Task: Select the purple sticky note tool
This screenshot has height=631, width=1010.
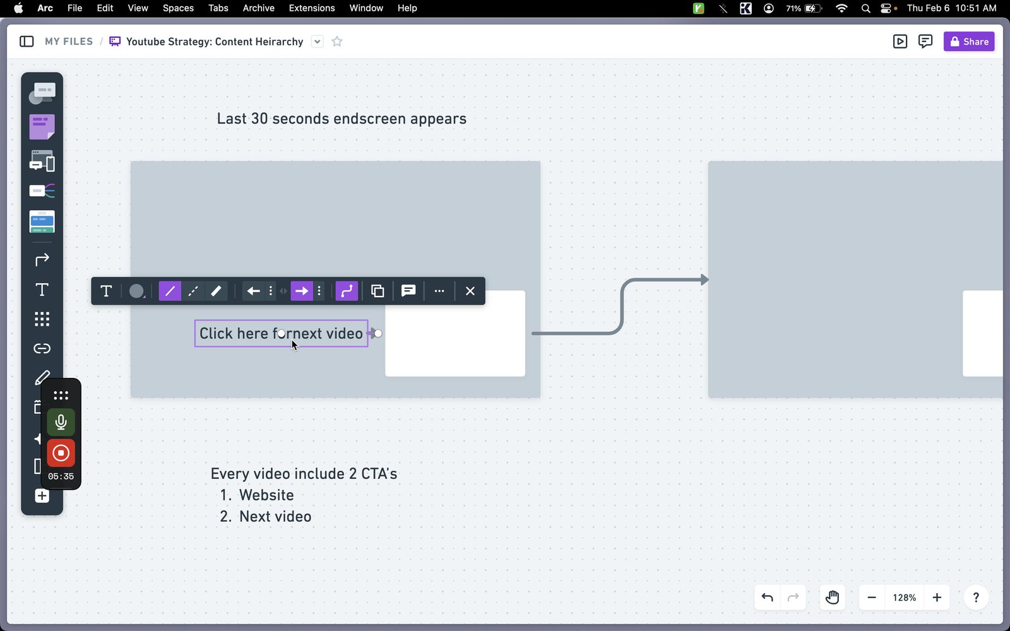Action: 42,127
